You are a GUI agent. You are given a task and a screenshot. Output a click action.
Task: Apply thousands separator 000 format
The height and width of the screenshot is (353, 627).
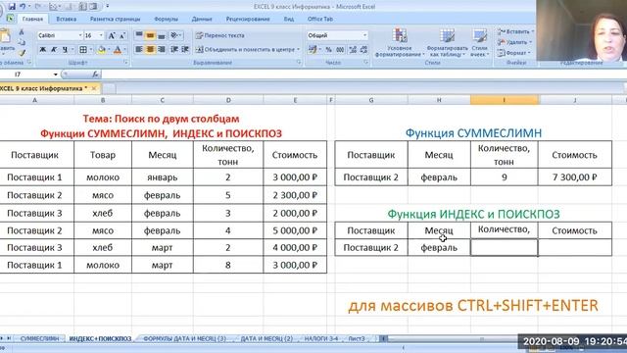click(340, 50)
